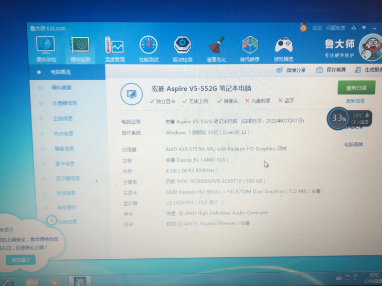Open the media player taskbar icon
Screen dimensions: 382x286
click(x=55, y=282)
